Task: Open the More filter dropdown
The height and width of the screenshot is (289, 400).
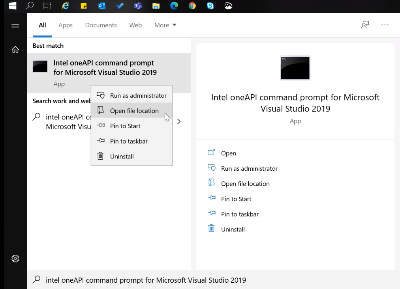Action: (165, 25)
